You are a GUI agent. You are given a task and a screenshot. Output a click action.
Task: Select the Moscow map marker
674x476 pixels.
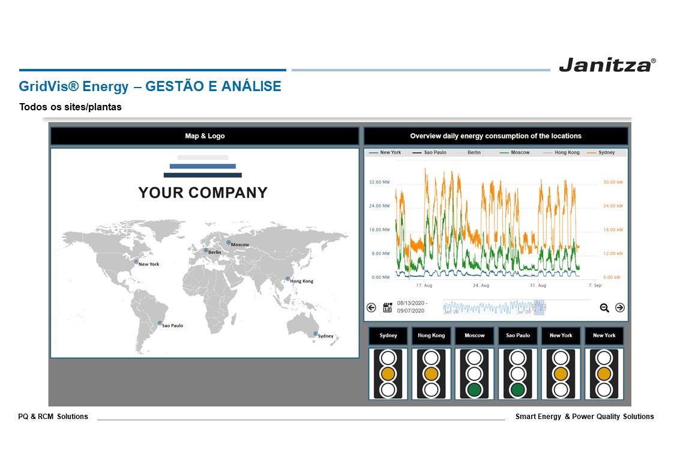229,243
